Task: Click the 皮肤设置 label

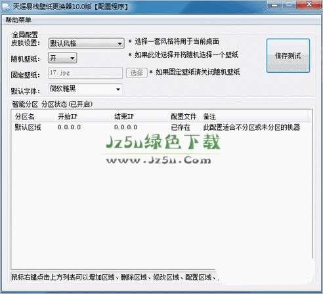Action: pos(26,43)
